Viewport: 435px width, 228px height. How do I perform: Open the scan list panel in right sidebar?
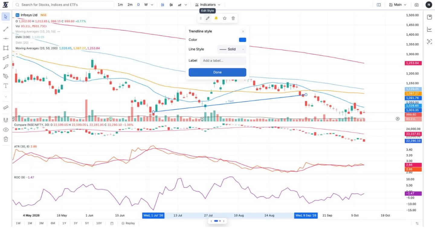click(429, 42)
